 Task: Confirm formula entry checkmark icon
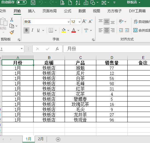coord(47,49)
